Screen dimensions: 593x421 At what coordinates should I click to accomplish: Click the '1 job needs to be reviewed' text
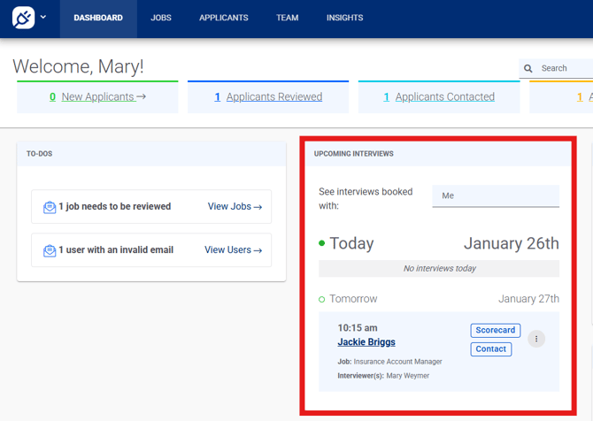point(114,206)
